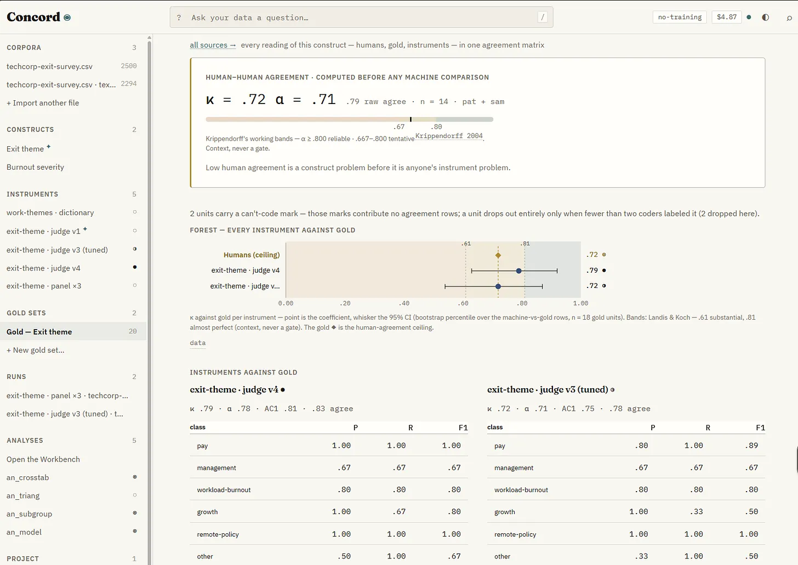Screen dimensions: 798x565
Task: Click the teal status dot beside $4.87
Action: [x=749, y=17]
